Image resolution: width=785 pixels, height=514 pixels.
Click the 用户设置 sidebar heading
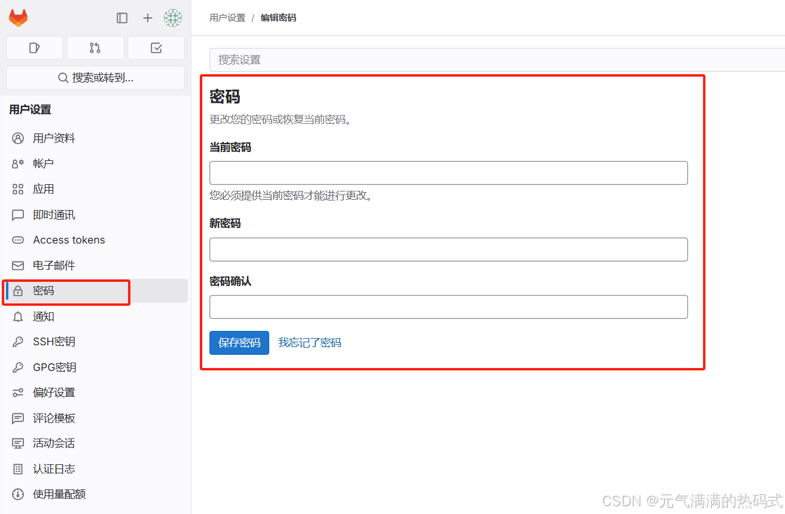point(30,110)
